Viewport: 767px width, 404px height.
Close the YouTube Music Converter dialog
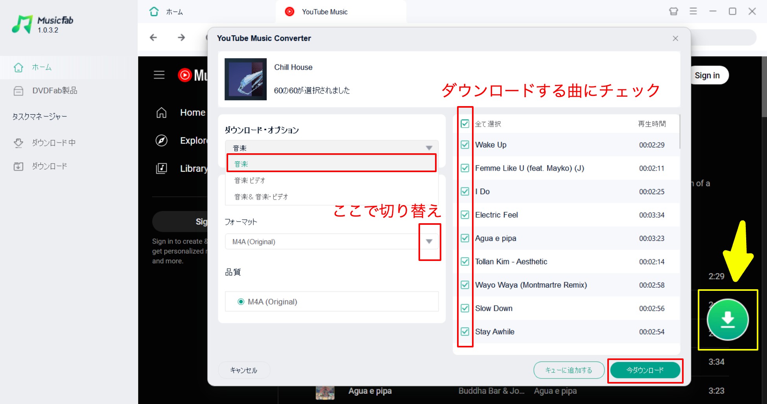click(x=675, y=39)
